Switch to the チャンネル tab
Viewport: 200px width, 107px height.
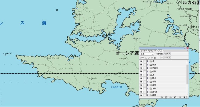coord(153,51)
